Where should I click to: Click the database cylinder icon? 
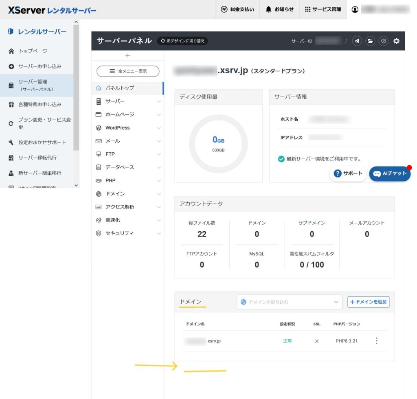point(99,167)
